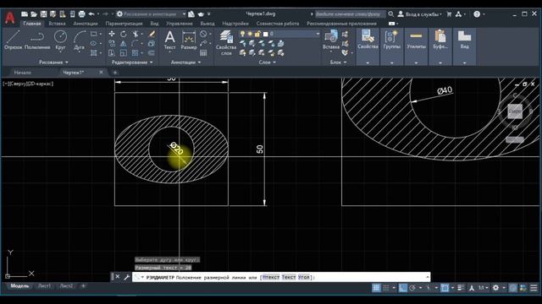Activate the Trim scissors tool

[135, 34]
